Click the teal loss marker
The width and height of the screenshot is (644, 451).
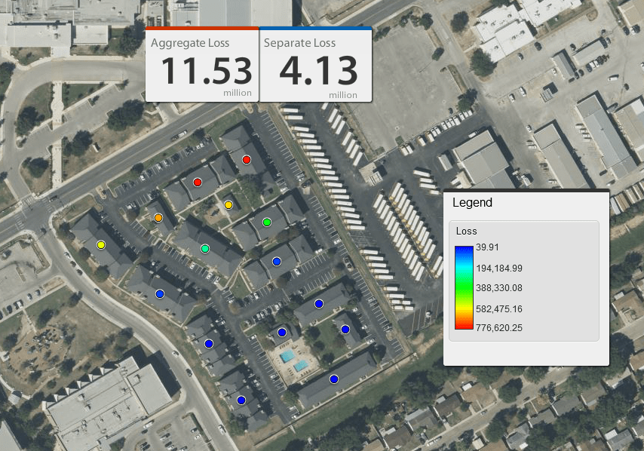[205, 248]
